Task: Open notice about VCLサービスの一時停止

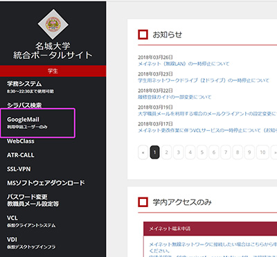Action: tap(208, 130)
